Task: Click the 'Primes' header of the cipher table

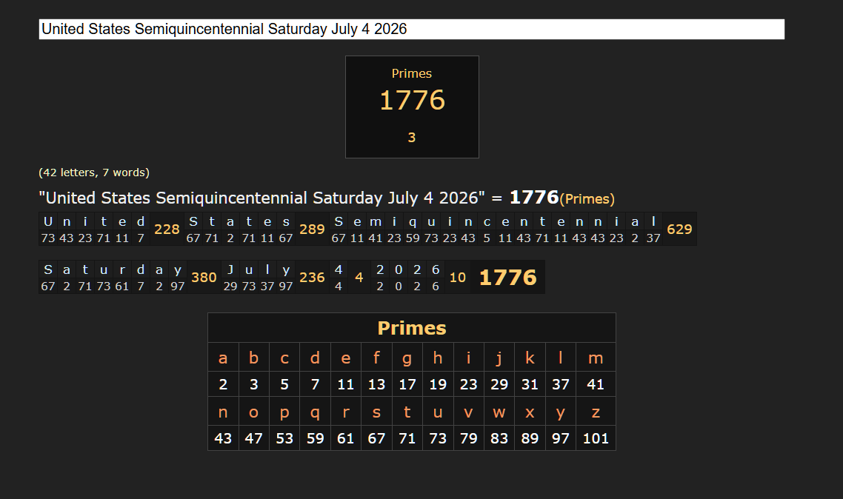Action: [x=412, y=328]
